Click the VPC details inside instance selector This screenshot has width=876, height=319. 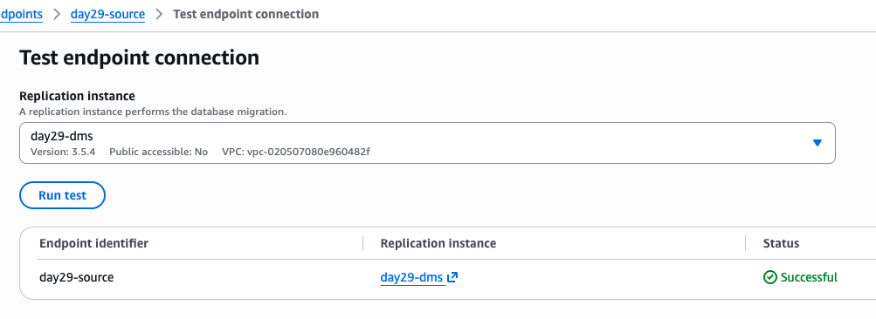pos(296,152)
